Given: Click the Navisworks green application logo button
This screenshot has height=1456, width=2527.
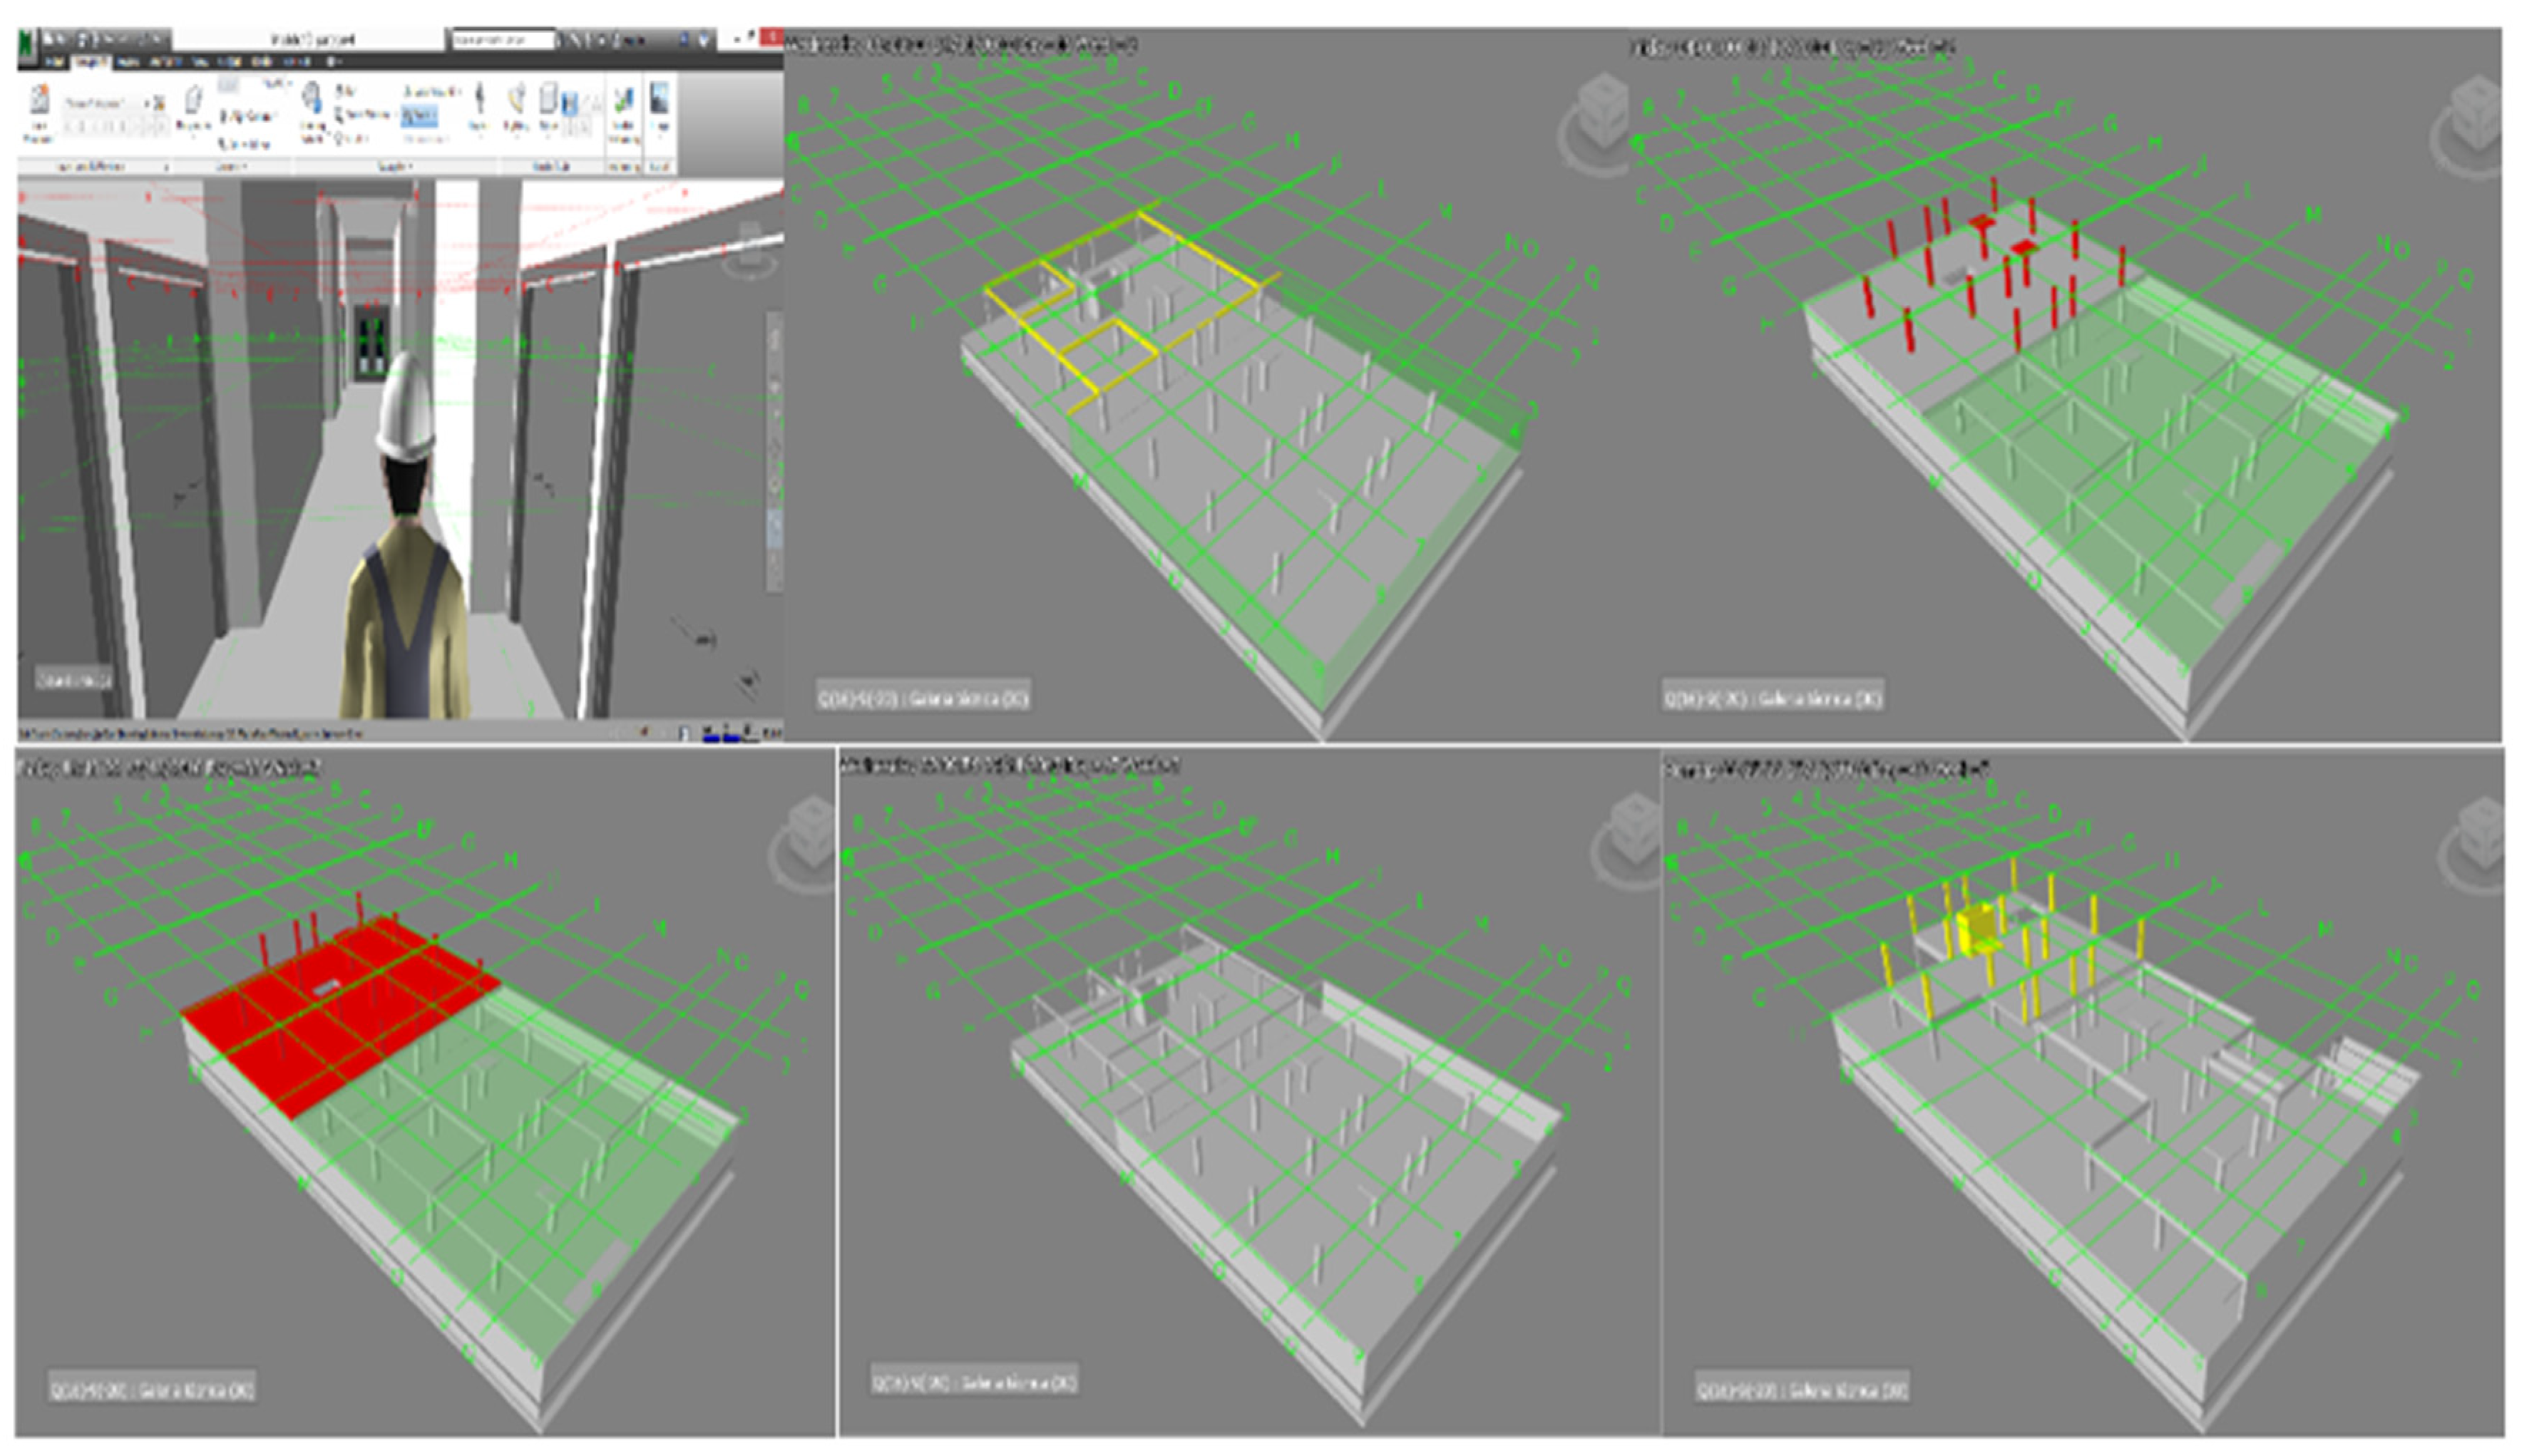Looking at the screenshot, I should 27,42.
